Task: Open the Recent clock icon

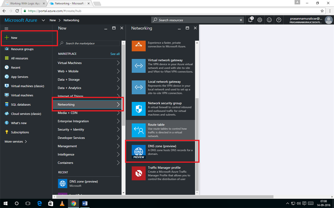Action: pyautogui.click(x=7, y=68)
